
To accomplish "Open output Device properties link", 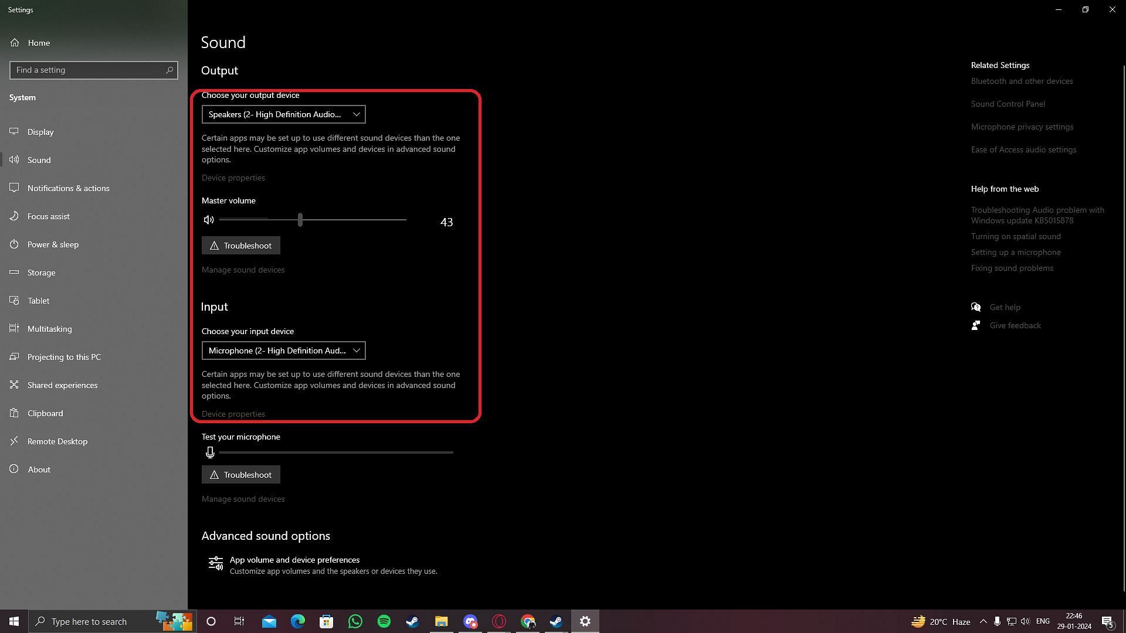I will 233,178.
